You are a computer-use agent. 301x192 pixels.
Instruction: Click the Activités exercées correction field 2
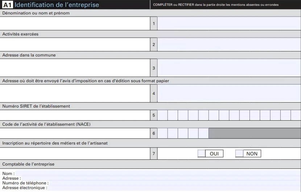pyautogui.click(x=229, y=45)
